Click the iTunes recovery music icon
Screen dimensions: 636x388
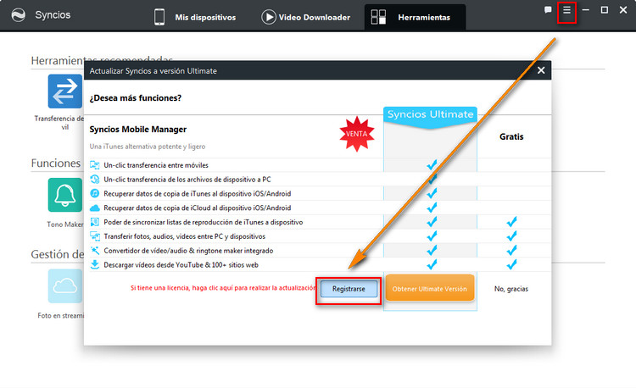tap(94, 193)
